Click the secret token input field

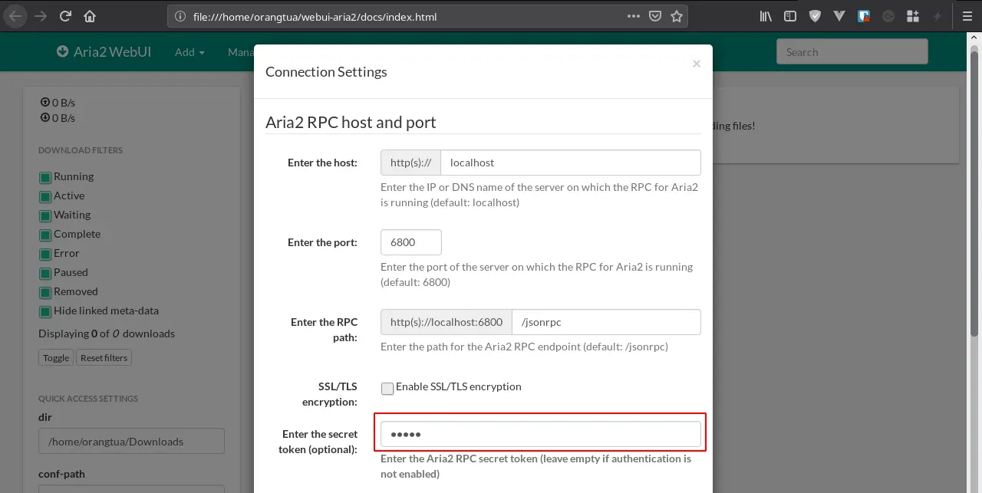point(540,434)
